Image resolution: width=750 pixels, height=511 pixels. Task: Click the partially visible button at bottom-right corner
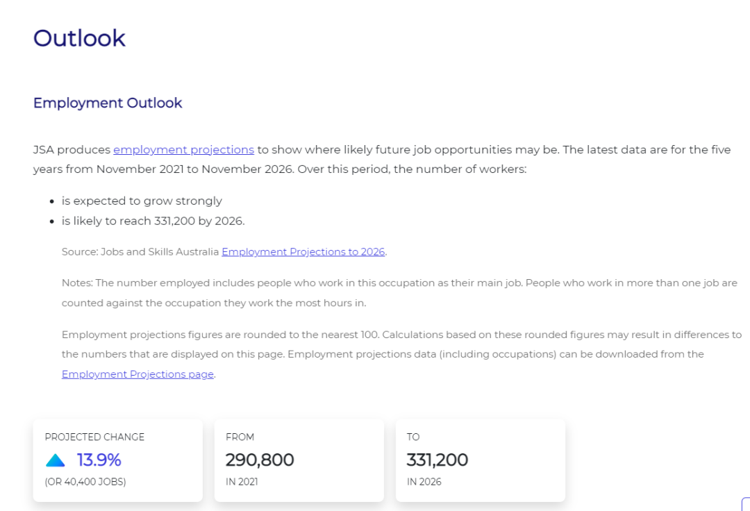(x=746, y=504)
